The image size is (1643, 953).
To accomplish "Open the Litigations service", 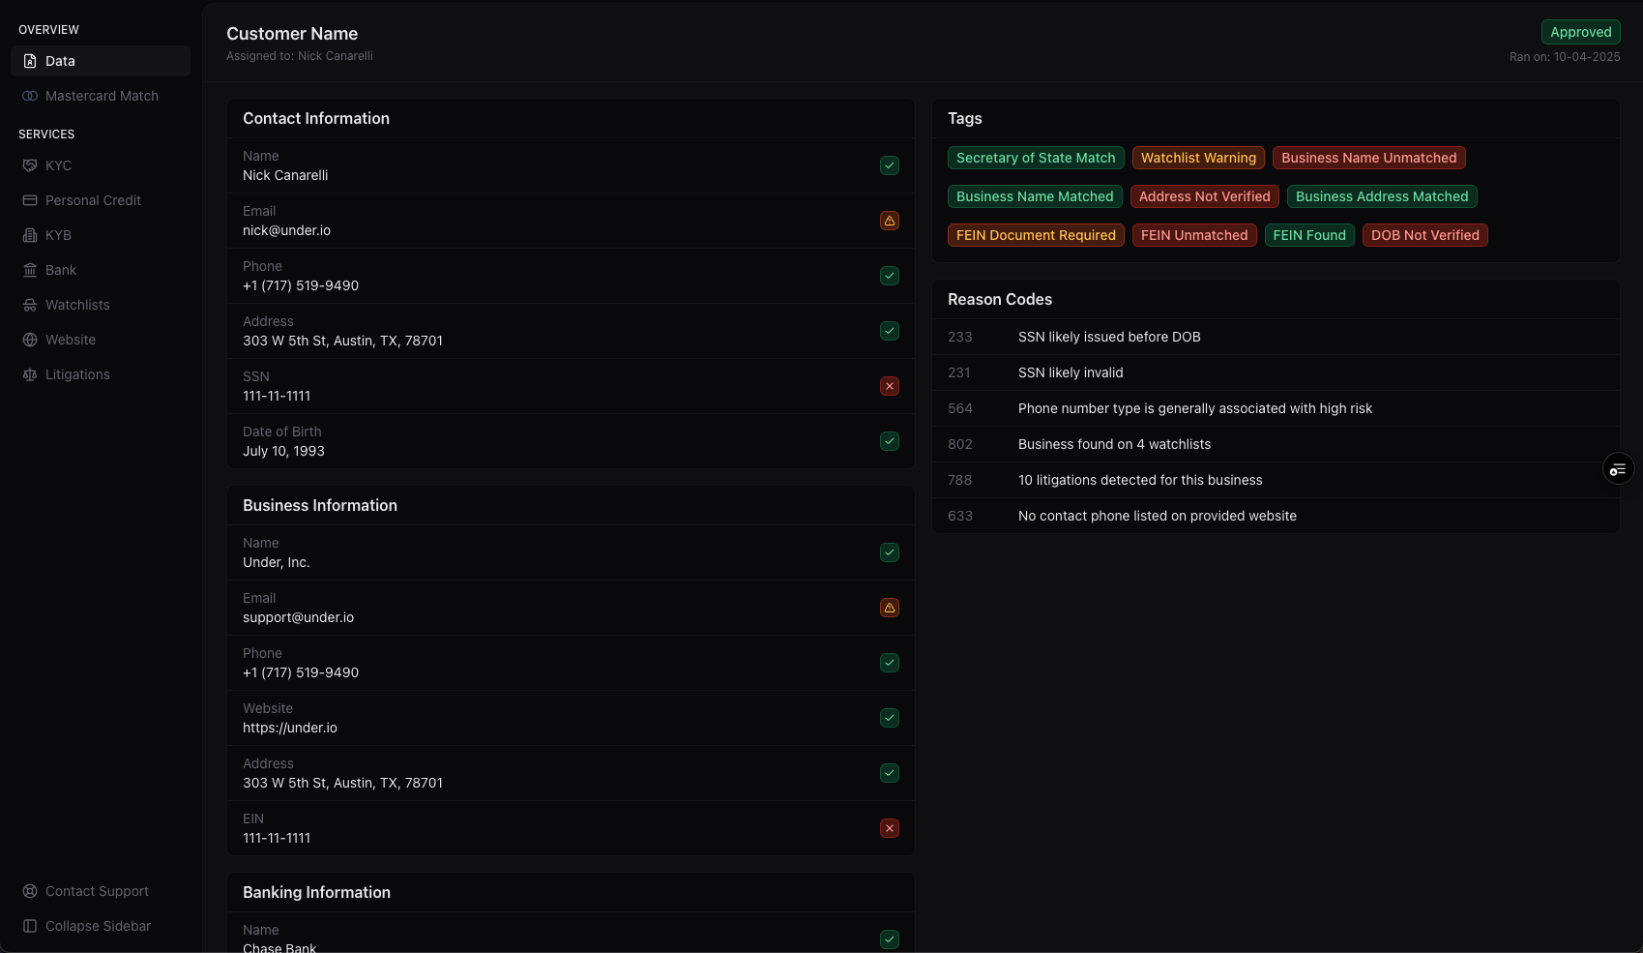I will (78, 374).
